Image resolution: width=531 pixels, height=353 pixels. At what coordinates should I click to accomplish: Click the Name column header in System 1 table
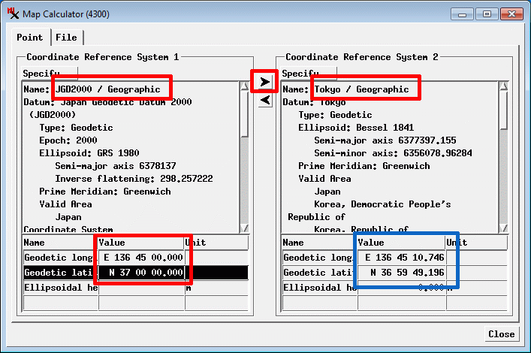click(x=60, y=243)
